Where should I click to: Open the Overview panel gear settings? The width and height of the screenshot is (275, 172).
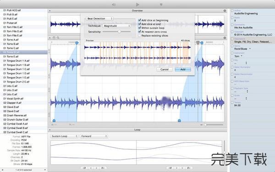(x=225, y=11)
